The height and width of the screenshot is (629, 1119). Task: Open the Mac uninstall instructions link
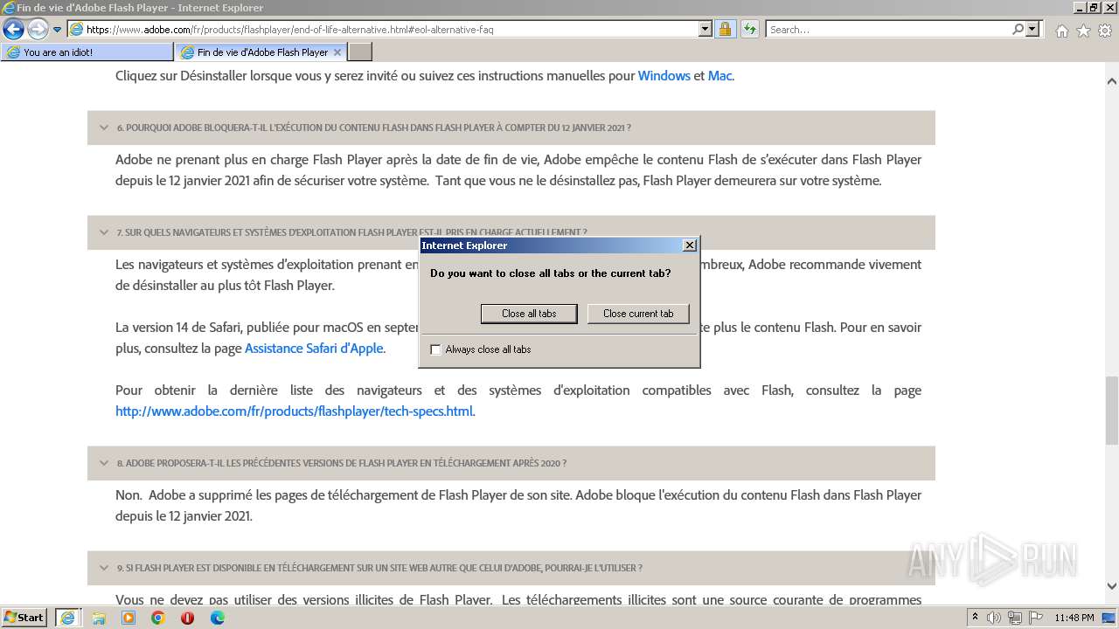pyautogui.click(x=719, y=76)
